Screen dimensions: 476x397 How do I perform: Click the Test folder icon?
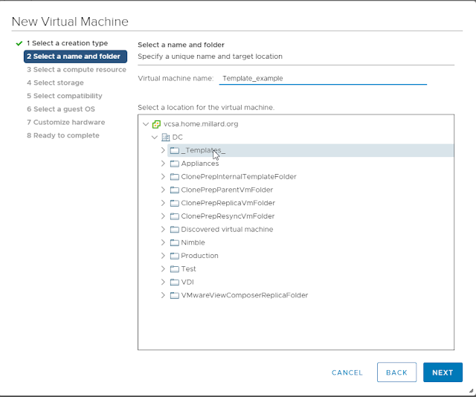coord(175,269)
